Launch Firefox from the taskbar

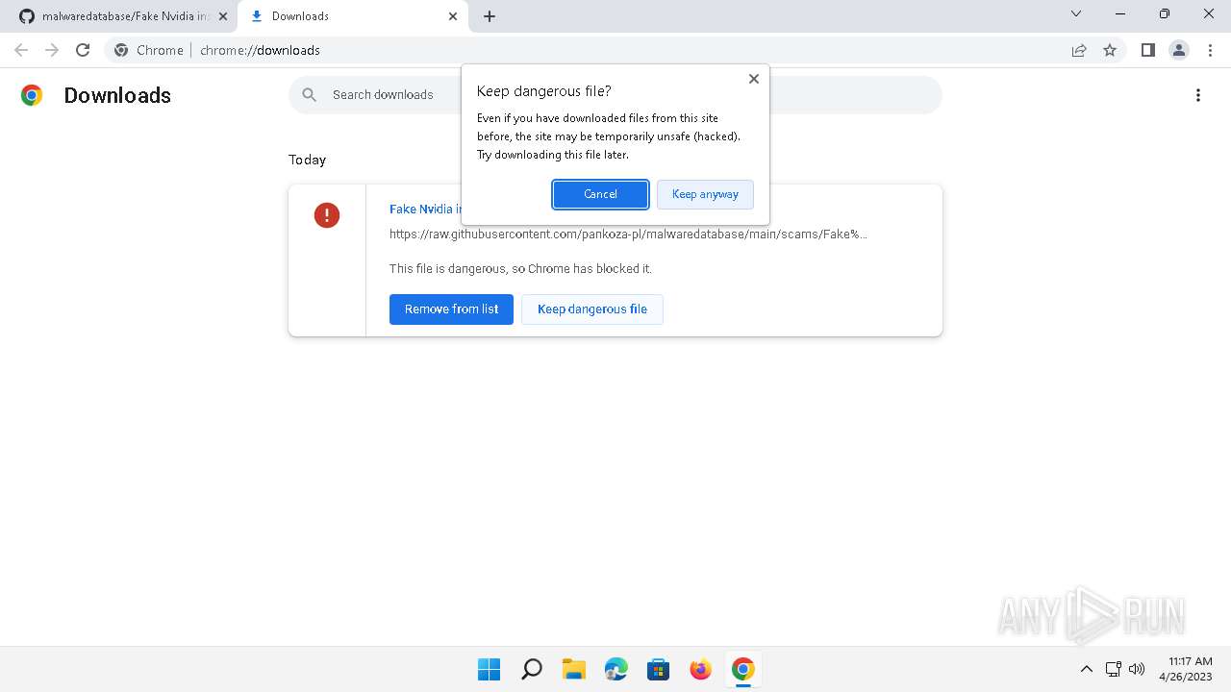tap(701, 669)
